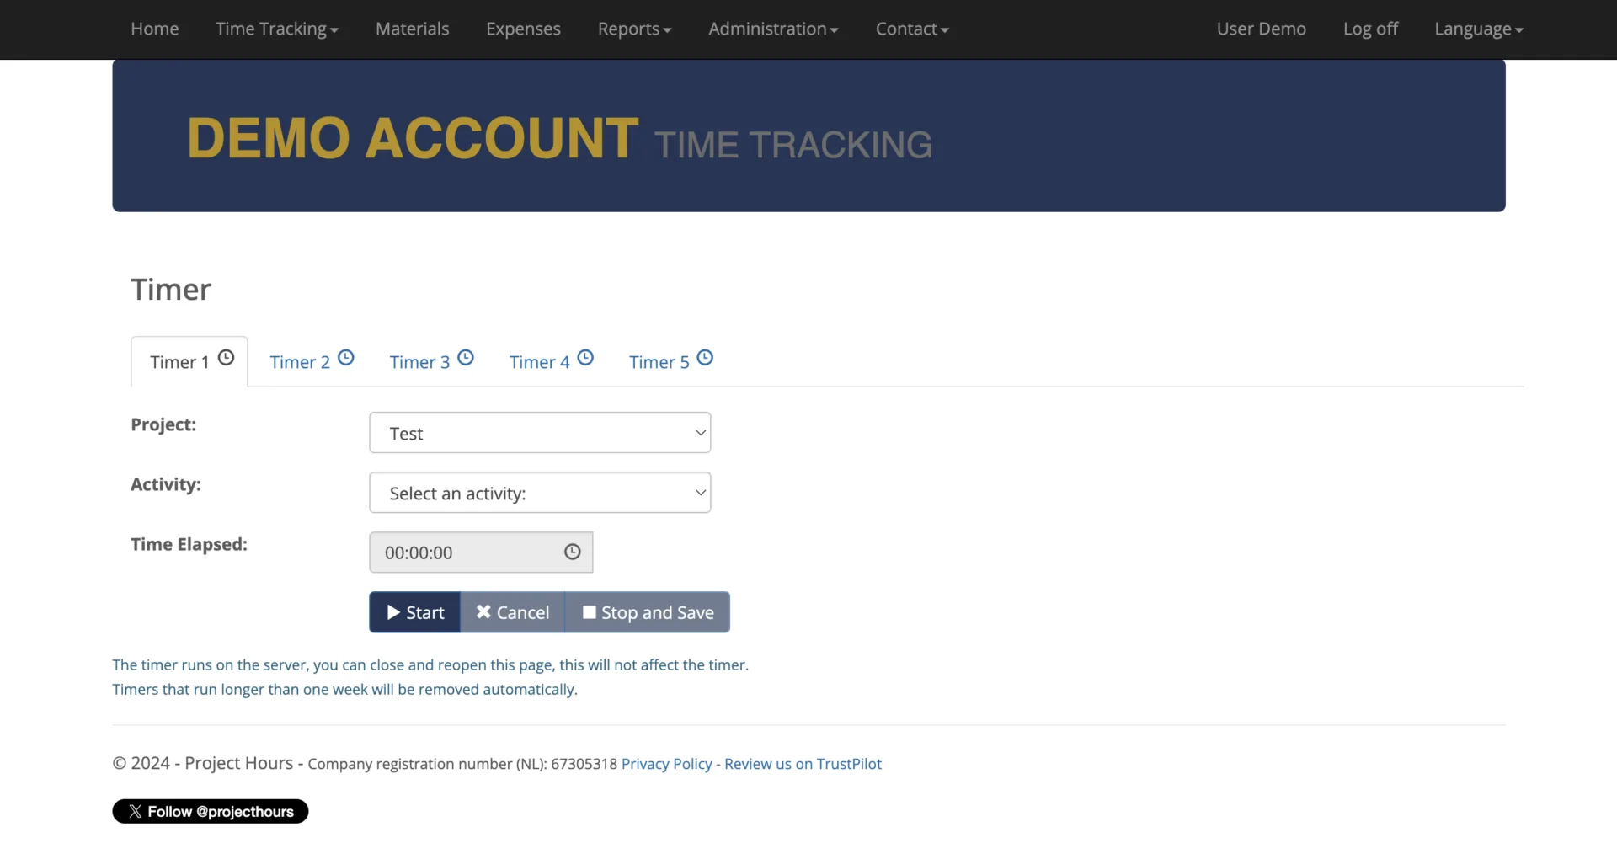Expand the Reports menu
Screen dimensions: 1617x843
pos(634,29)
